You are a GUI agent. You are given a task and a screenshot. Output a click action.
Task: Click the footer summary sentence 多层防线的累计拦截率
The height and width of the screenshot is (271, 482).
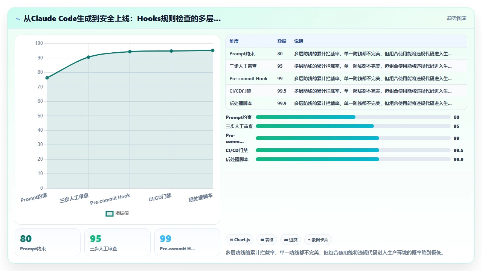coord(335,253)
